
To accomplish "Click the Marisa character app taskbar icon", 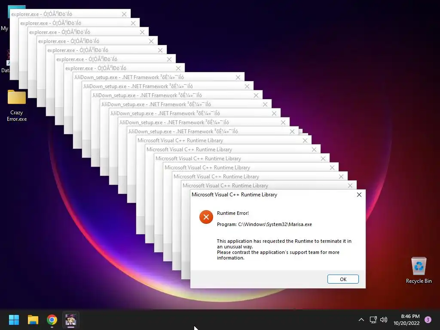I will (71, 320).
